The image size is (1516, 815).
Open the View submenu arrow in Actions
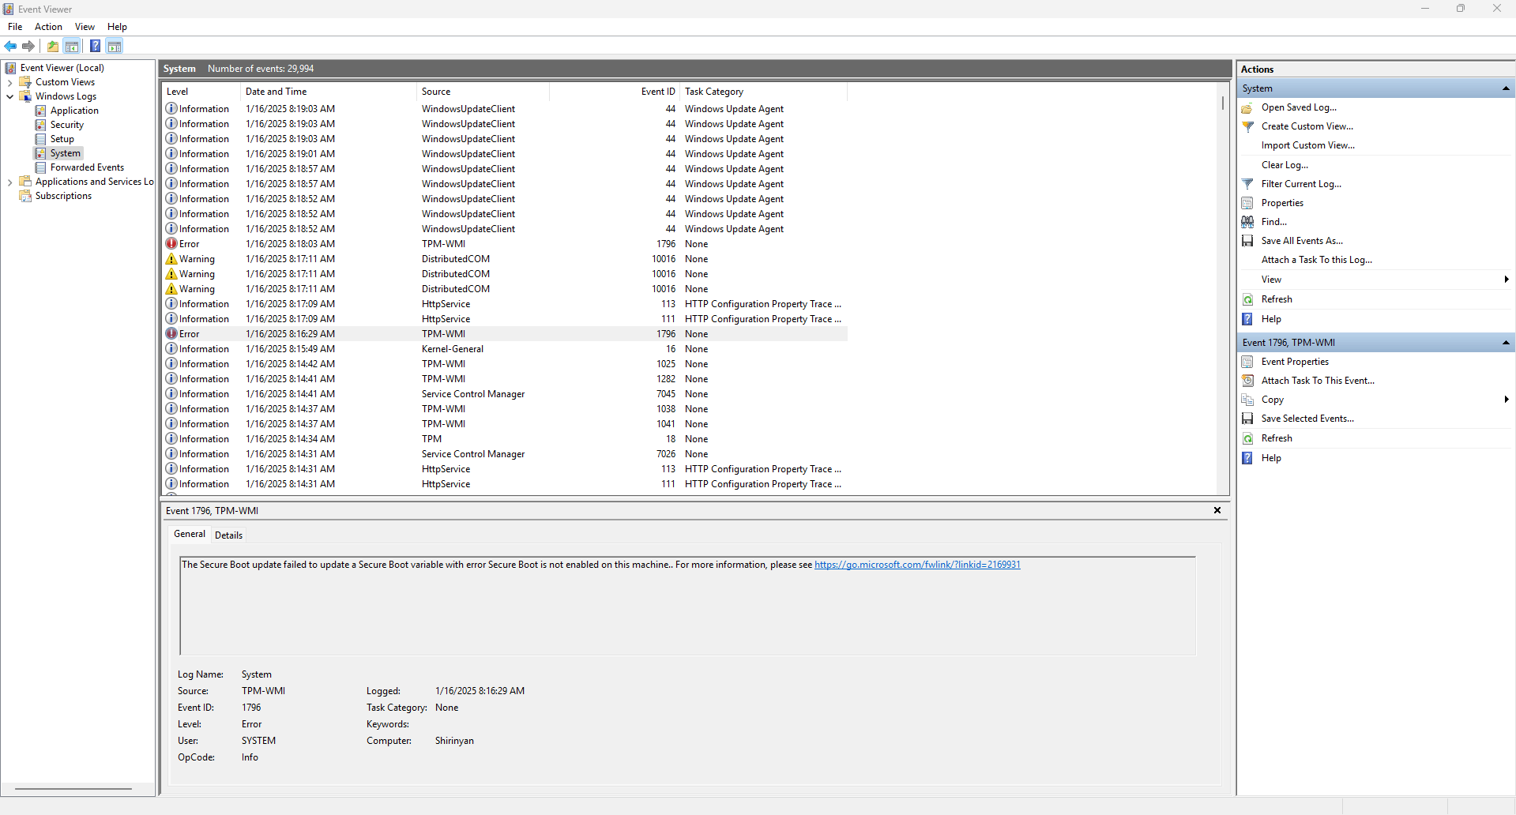[1507, 280]
